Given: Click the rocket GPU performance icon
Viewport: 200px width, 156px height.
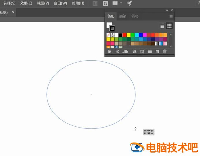Looking at the screenshot, I should click(130, 3).
